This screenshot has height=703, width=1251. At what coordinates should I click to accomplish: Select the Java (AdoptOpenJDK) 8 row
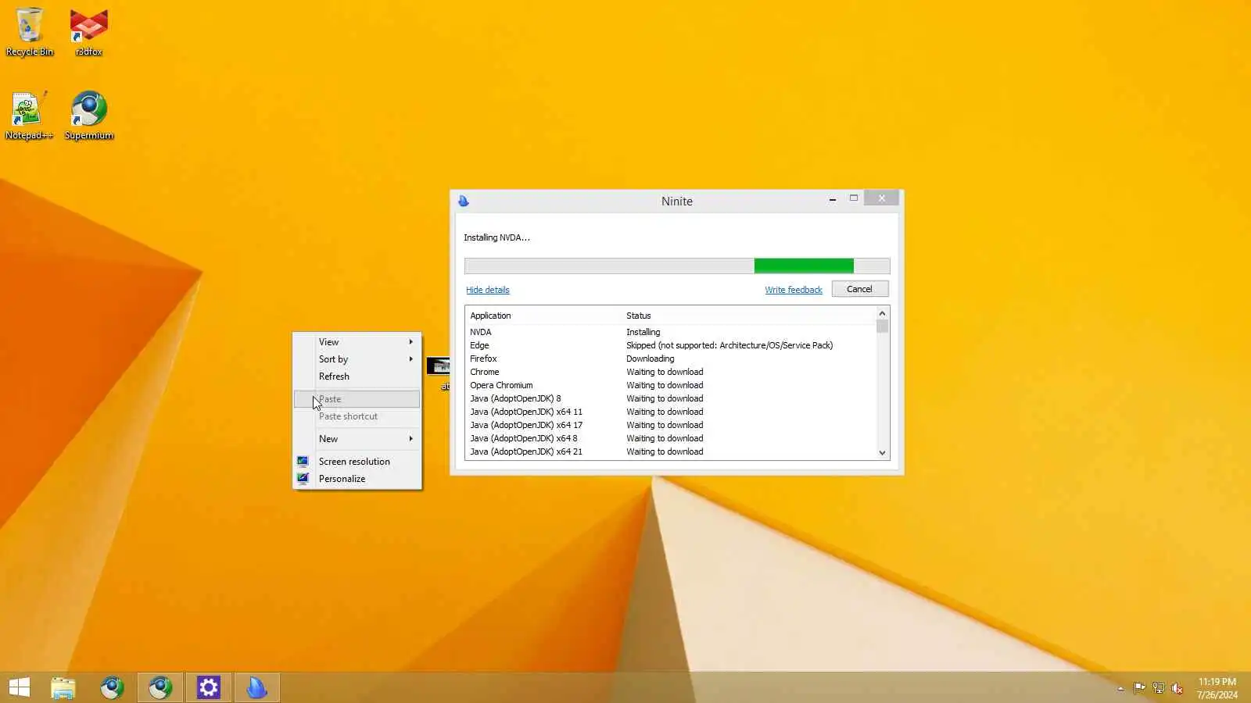pos(671,398)
